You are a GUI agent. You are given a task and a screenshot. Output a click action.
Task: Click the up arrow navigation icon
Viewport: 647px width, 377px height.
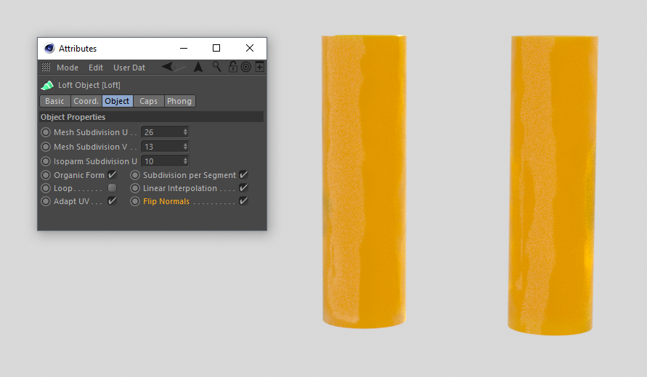click(198, 67)
